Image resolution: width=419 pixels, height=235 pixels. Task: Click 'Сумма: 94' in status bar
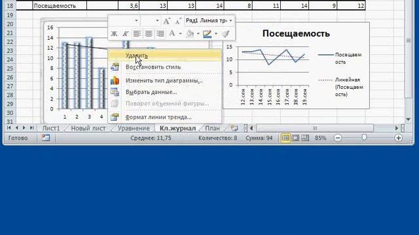pyautogui.click(x=259, y=138)
